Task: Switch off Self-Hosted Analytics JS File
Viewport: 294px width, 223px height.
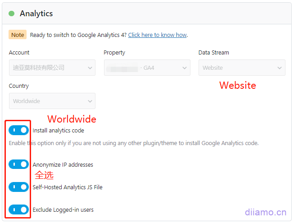Action: (x=18, y=187)
